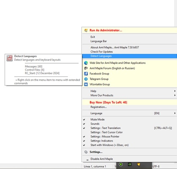
Task: Toggle Settings : Text Cursor Color option
Action: (129, 132)
